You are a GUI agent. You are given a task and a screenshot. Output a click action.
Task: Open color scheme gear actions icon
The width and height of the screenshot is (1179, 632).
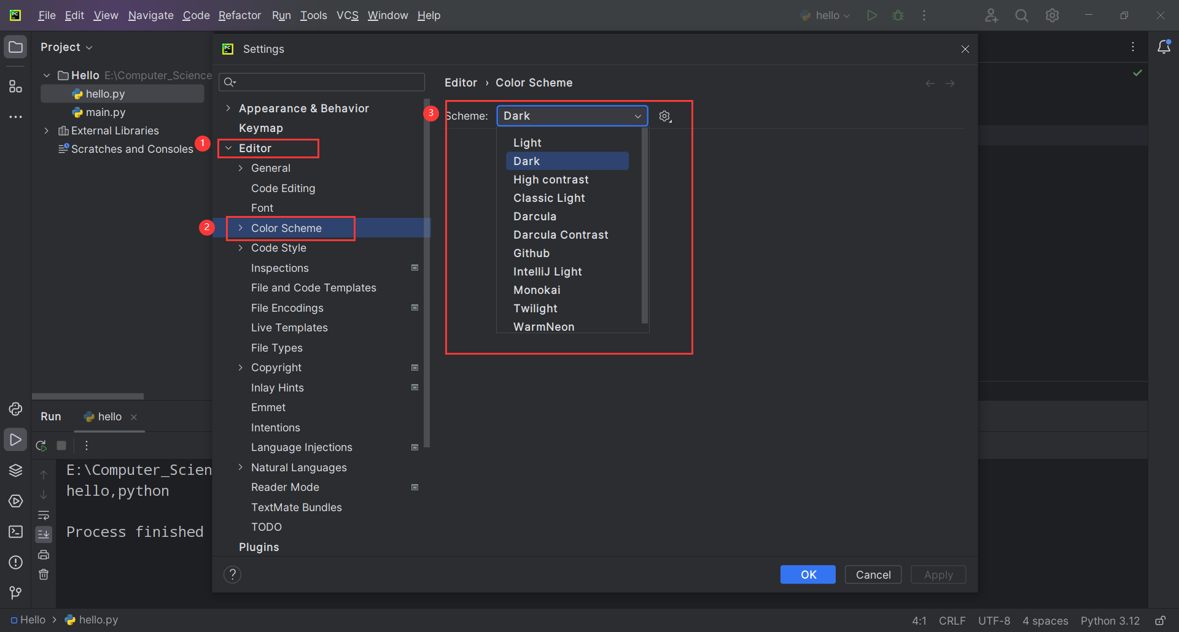pos(665,116)
